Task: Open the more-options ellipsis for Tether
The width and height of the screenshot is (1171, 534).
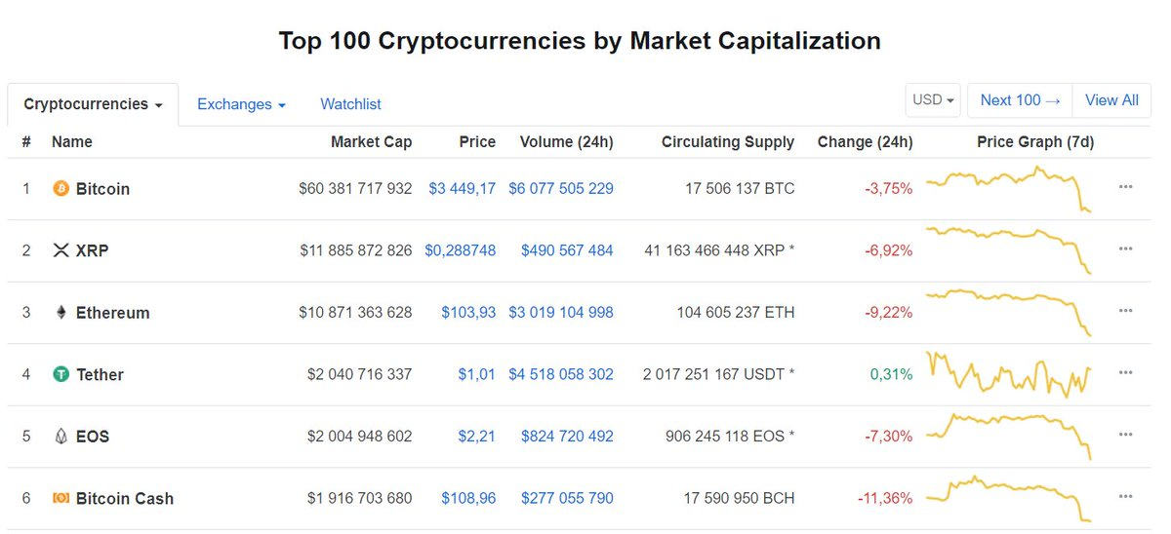Action: point(1125,372)
